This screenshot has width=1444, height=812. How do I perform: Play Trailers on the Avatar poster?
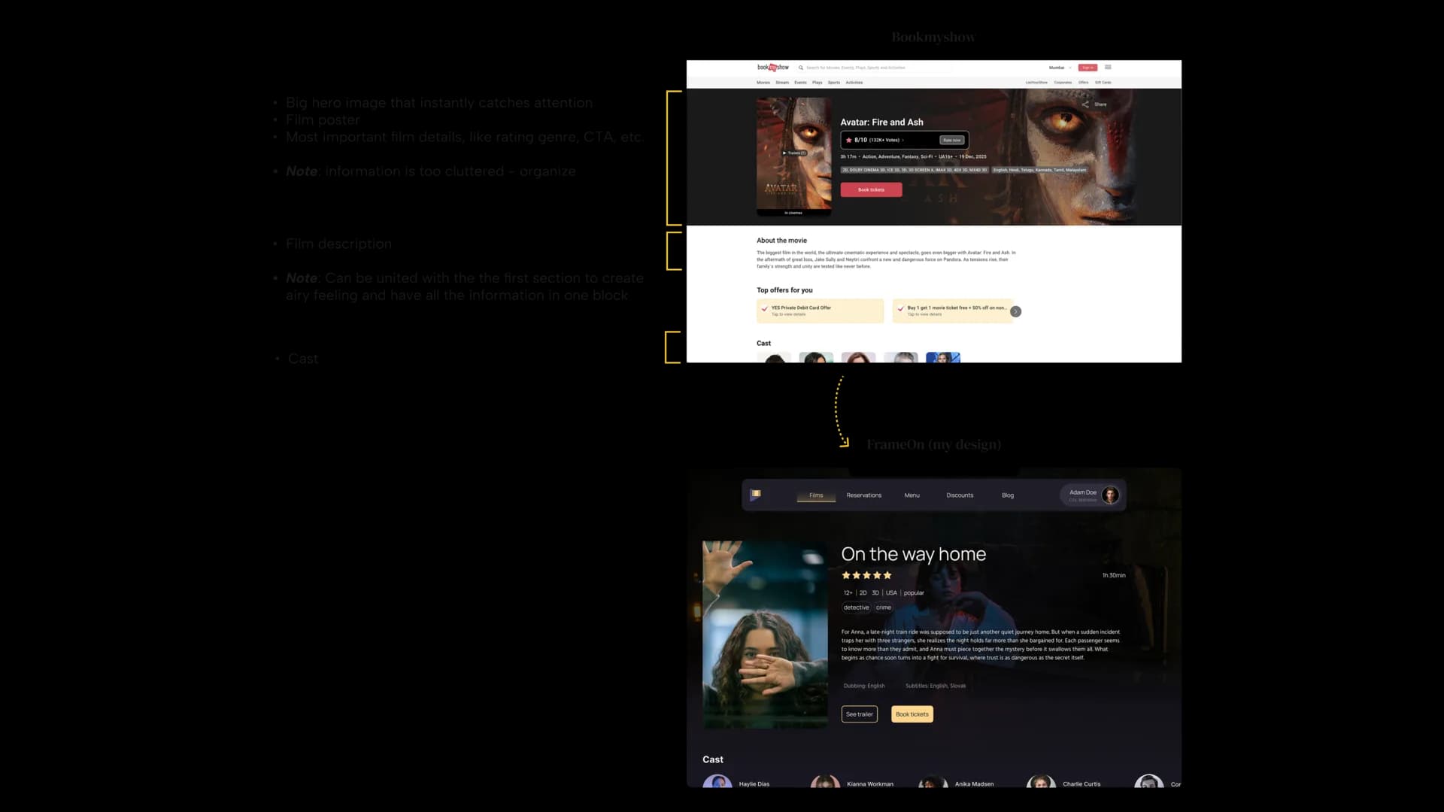pos(794,153)
